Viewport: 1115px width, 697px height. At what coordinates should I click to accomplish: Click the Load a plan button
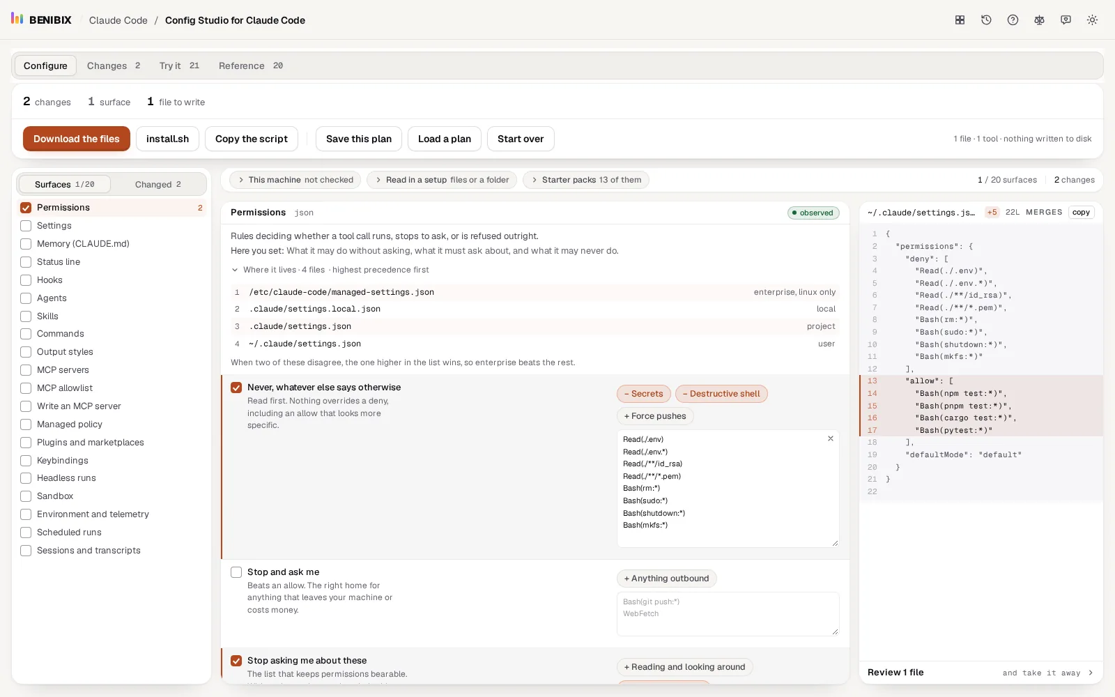(445, 139)
